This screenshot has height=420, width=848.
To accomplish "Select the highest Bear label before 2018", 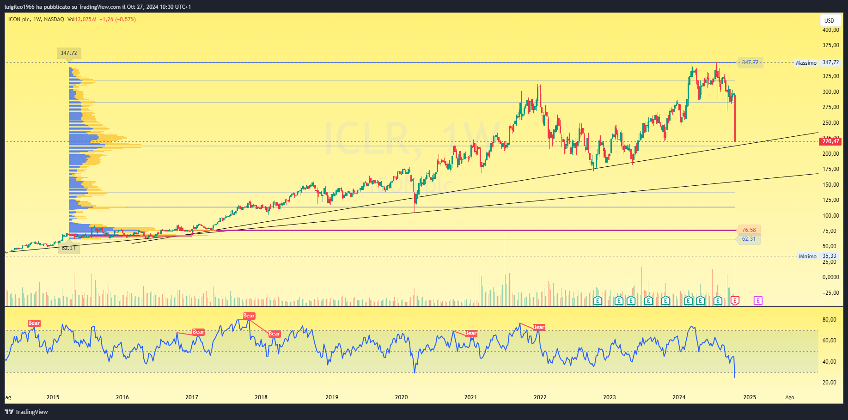I will click(x=249, y=316).
